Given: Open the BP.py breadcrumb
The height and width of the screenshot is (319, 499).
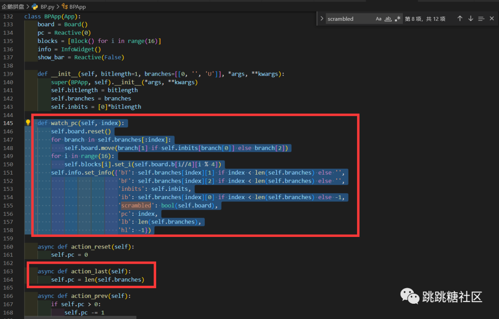Looking at the screenshot, I should 46,7.
